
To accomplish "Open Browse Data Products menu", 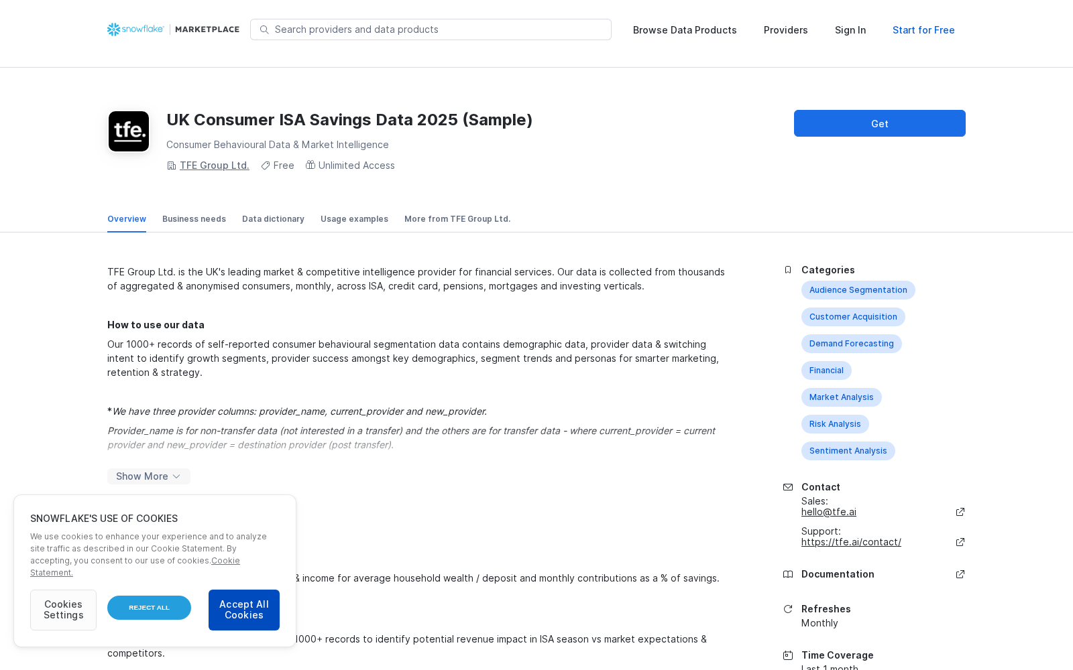I will [685, 30].
